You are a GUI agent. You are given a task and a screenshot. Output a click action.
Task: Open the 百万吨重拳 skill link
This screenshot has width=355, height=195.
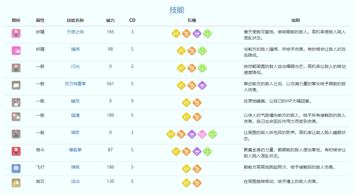click(x=75, y=84)
